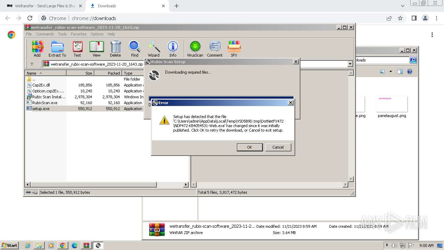
Task: Run the Test archive tool
Action: 77,49
